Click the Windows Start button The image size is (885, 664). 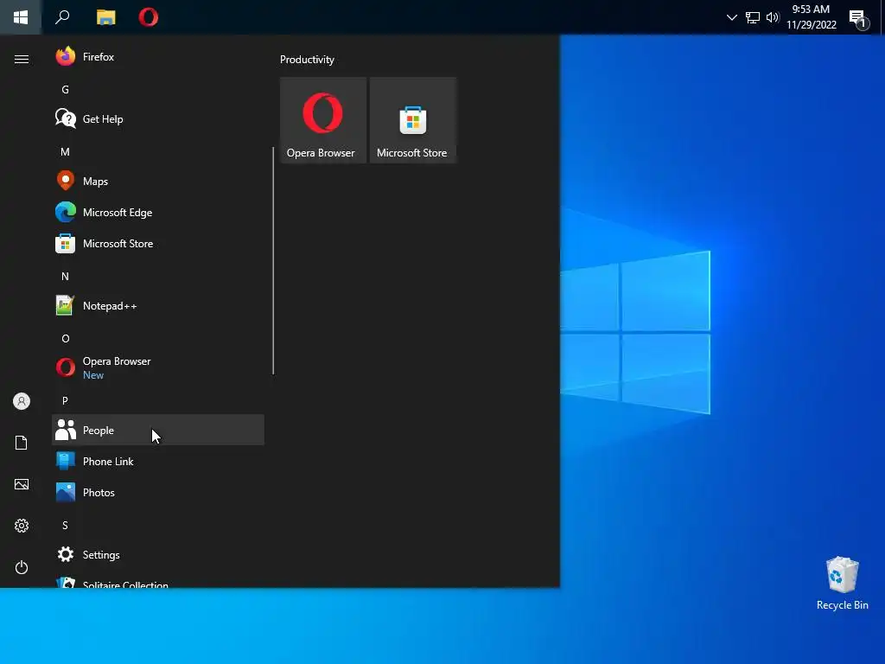point(21,17)
